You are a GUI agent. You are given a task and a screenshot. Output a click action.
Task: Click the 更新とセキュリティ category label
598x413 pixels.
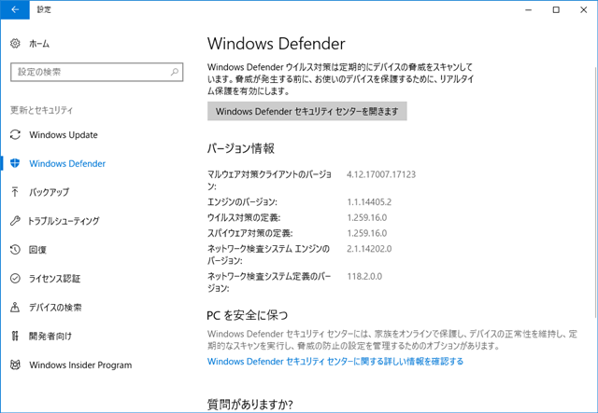[x=41, y=110]
